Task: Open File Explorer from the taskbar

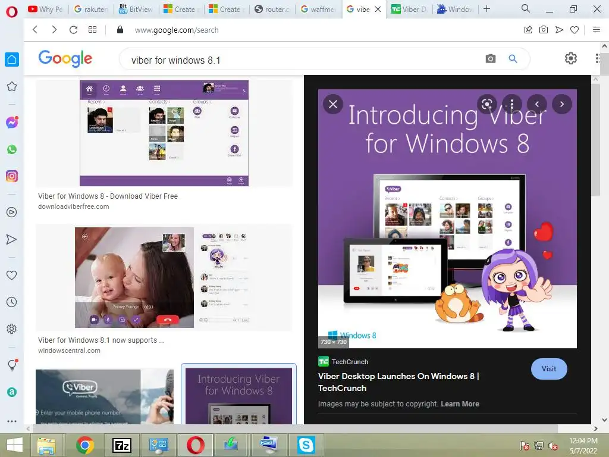Action: point(46,445)
